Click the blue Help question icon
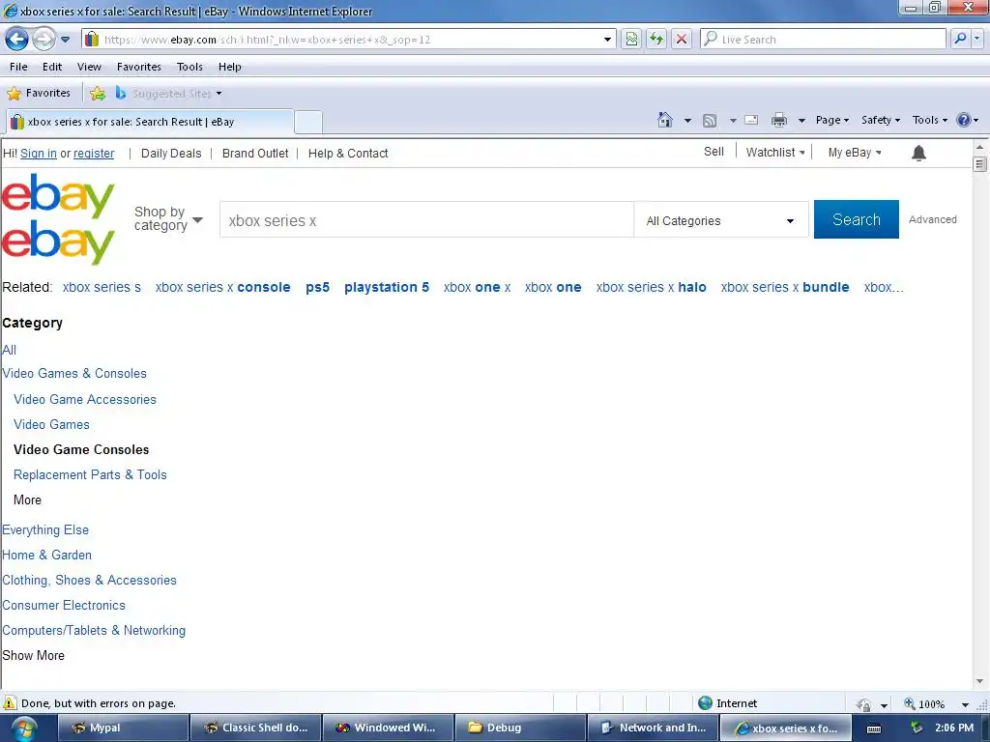Screen dimensions: 990x742 point(964,120)
